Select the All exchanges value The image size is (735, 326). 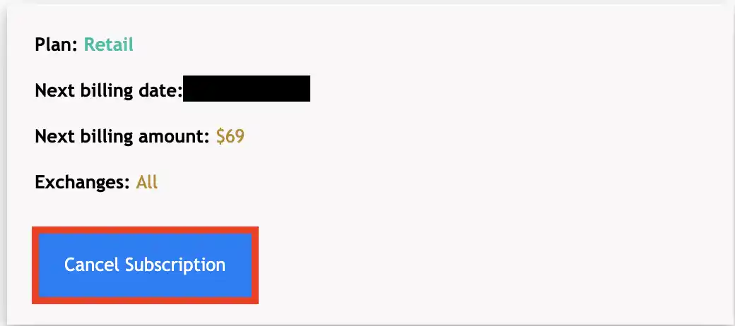point(147,182)
